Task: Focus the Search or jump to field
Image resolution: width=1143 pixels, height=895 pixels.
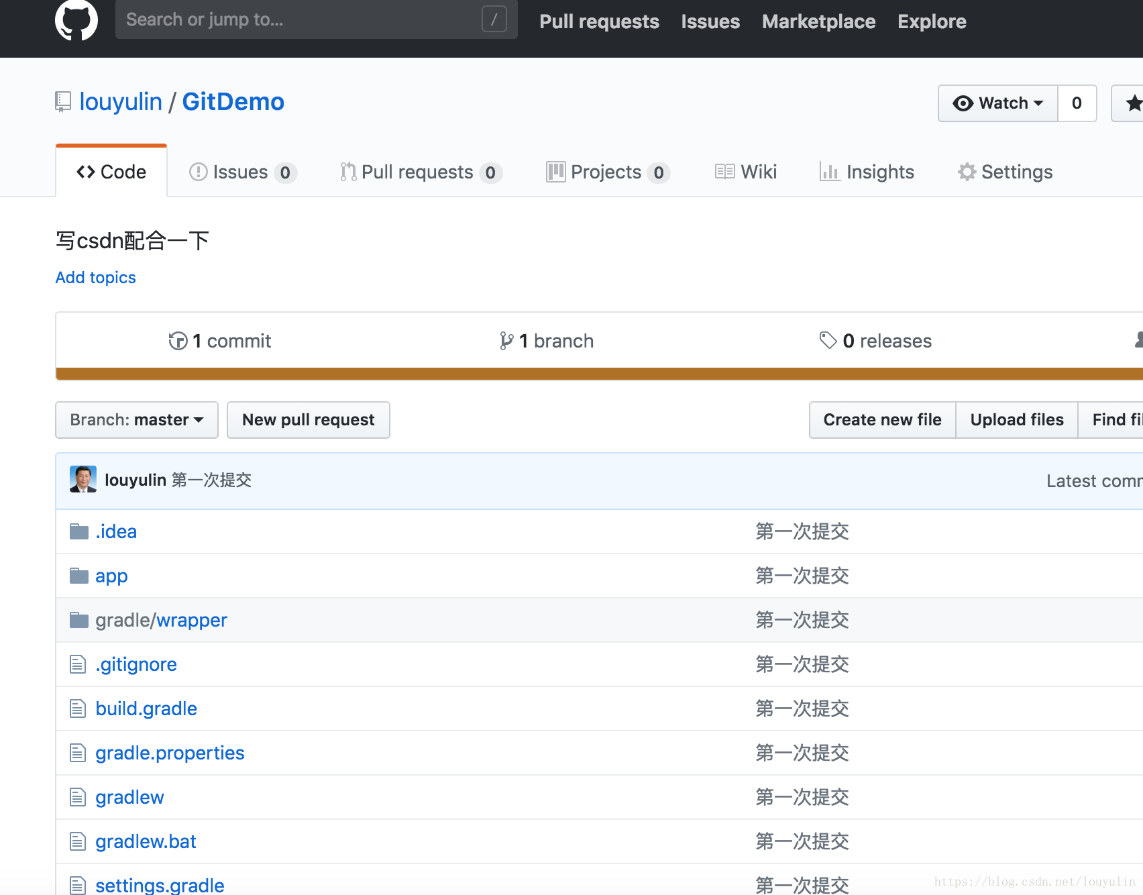Action: tap(316, 19)
